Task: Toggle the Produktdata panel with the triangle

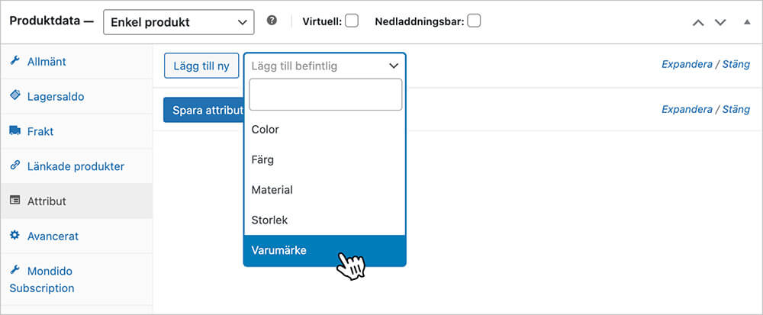Action: (747, 22)
